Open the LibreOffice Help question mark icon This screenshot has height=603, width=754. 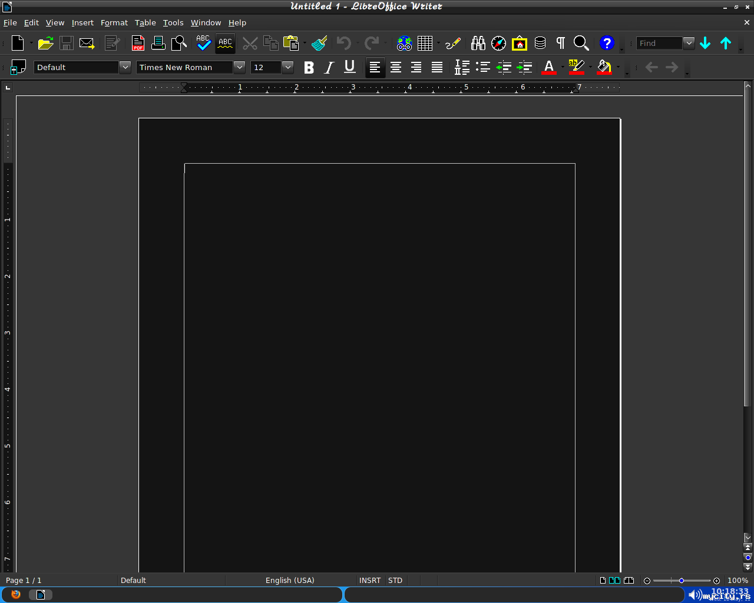(607, 43)
